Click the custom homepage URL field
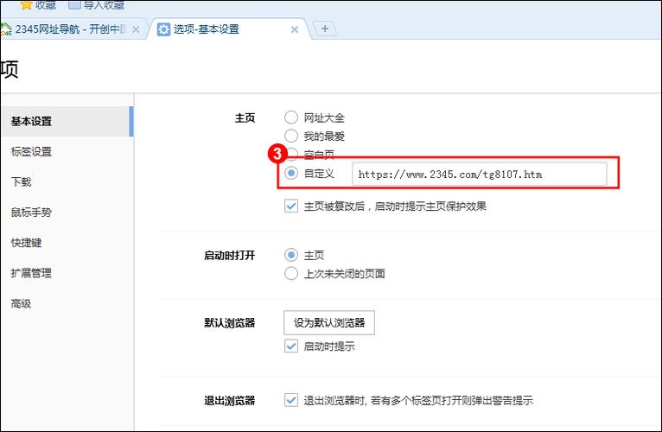Viewport: 662px width, 432px height. pos(479,174)
